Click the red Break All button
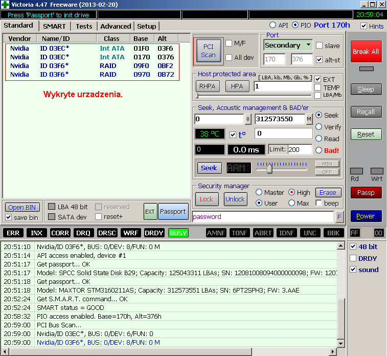This screenshot has width=387, height=356. (366, 51)
